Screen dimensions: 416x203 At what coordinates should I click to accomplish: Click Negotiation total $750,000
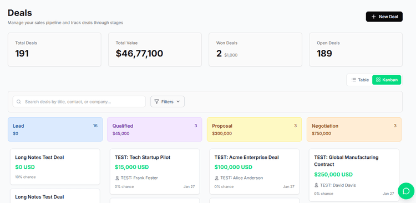tap(321, 133)
